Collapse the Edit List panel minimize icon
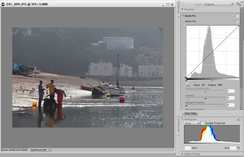 pos(179,3)
